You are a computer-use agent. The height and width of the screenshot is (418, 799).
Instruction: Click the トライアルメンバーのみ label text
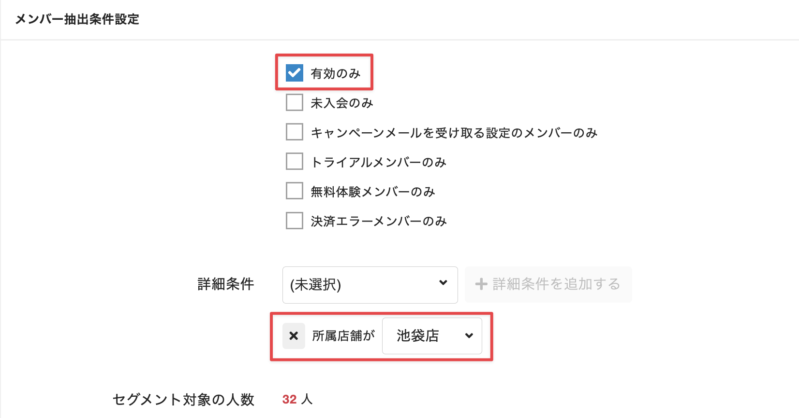click(378, 162)
